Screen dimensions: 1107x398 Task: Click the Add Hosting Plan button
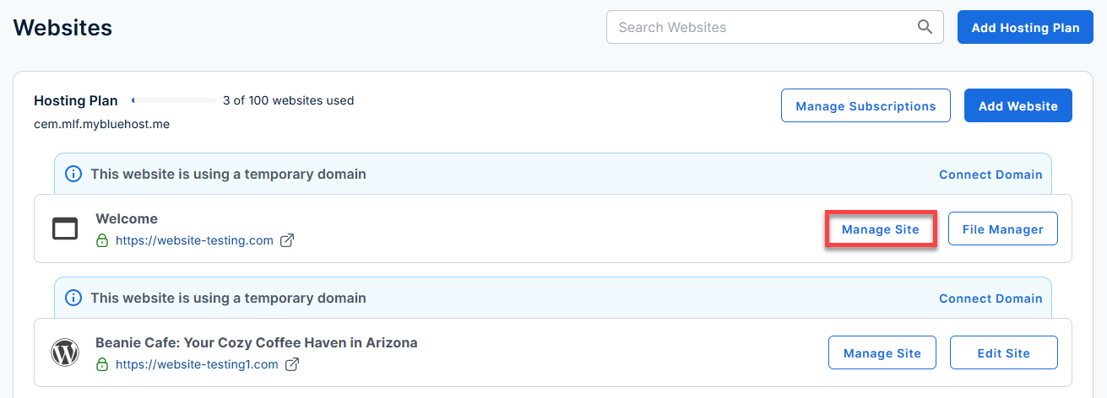(1025, 27)
